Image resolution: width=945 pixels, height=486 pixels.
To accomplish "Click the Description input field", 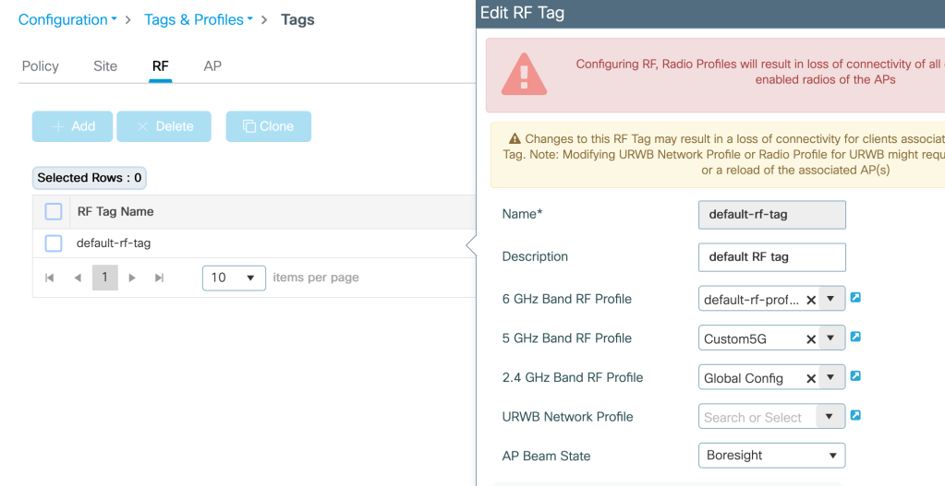I will 771,257.
